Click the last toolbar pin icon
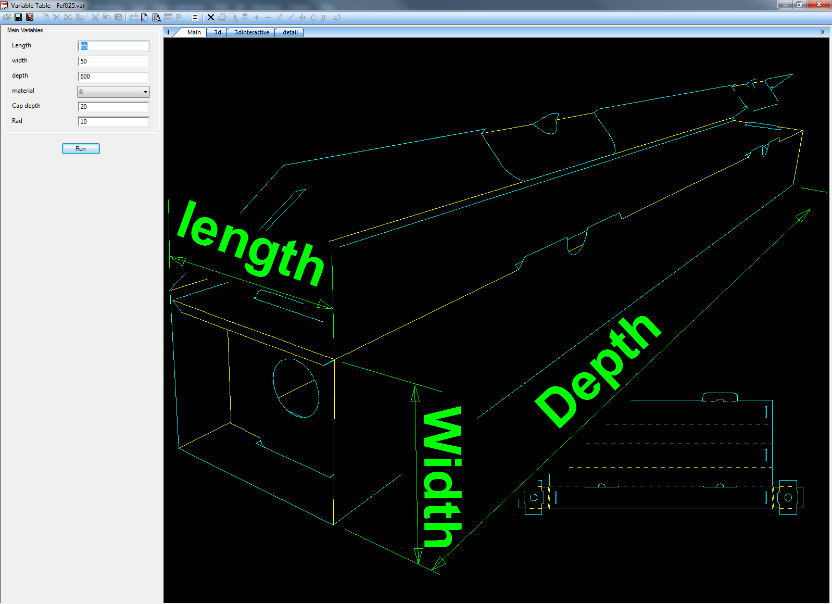 [x=337, y=17]
